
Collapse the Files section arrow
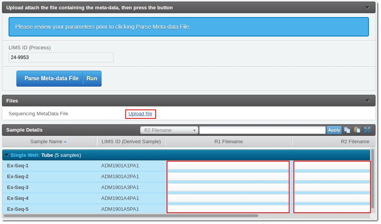point(367,101)
